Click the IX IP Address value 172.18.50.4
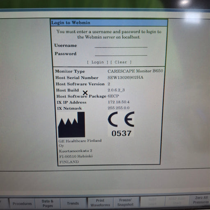This screenshot has height=210, width=210. pos(119,102)
